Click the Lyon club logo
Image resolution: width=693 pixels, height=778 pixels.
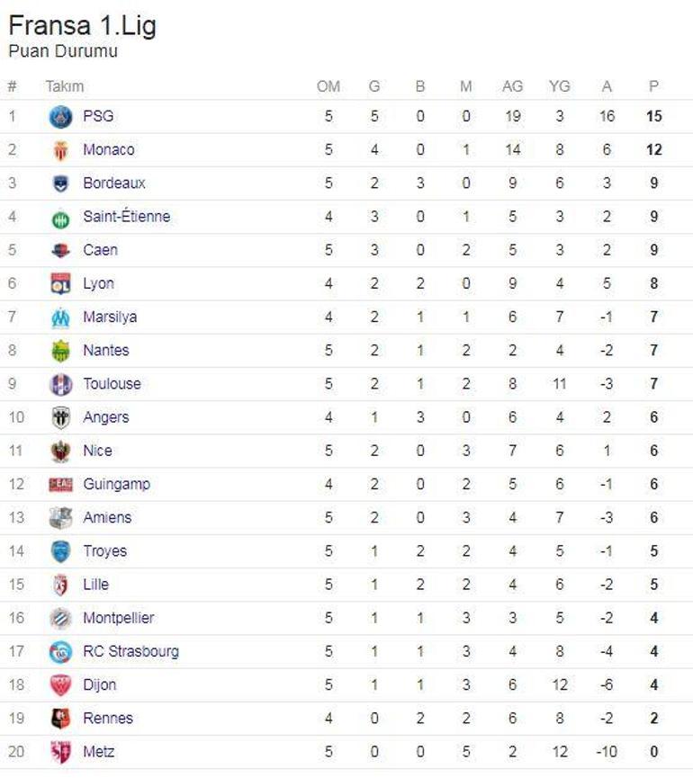coord(60,283)
